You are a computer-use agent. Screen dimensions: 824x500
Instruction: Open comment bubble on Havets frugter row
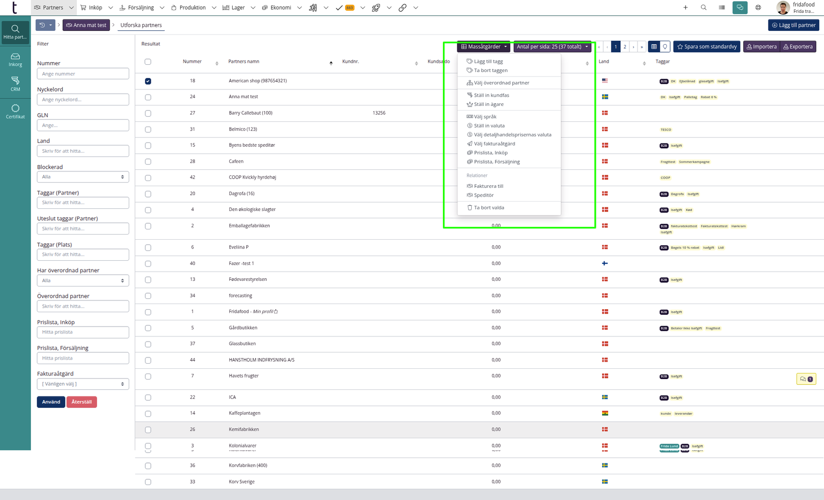(x=806, y=379)
